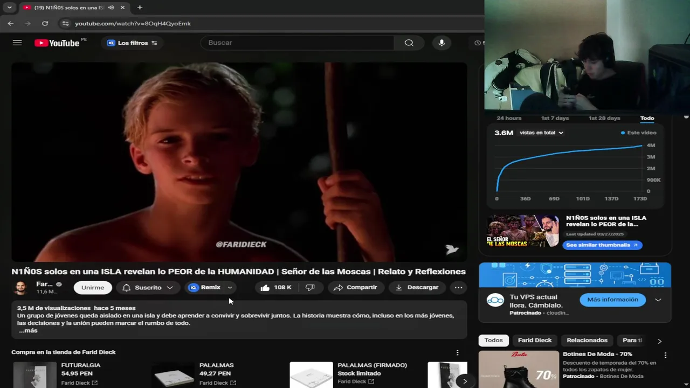
Task: Select the Todo stats tab
Action: coord(647,118)
